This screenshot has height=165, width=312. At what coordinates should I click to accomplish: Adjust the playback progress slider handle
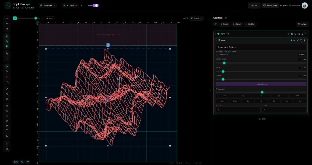(x=36, y=18)
